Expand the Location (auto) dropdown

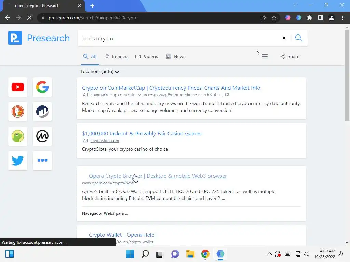100,72
